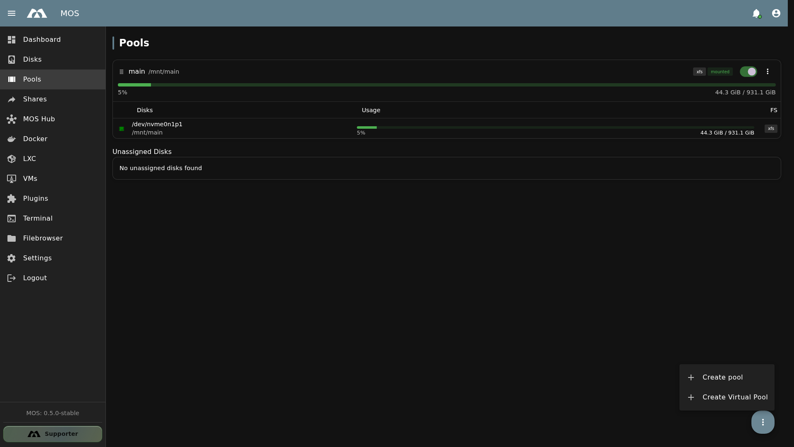Click the plus icon beside Create Virtual Pool
The height and width of the screenshot is (447, 794).
pyautogui.click(x=691, y=397)
